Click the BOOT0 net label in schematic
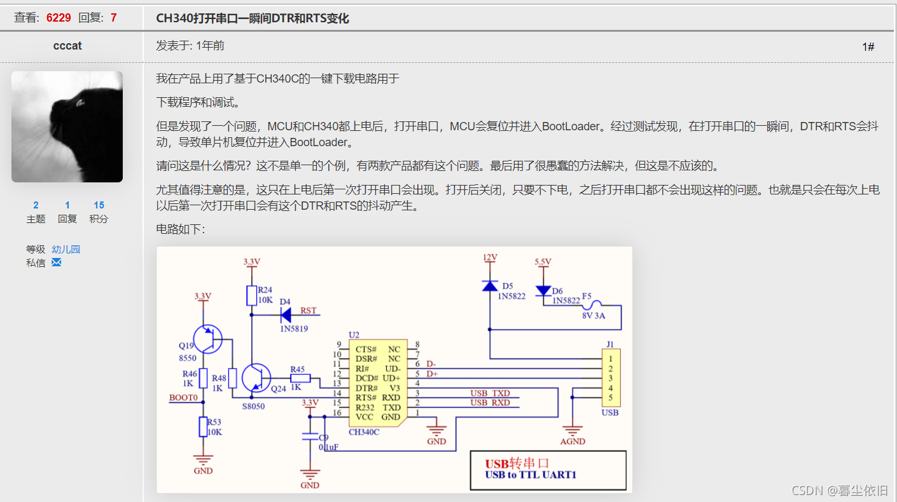The width and height of the screenshot is (897, 502). 183,398
